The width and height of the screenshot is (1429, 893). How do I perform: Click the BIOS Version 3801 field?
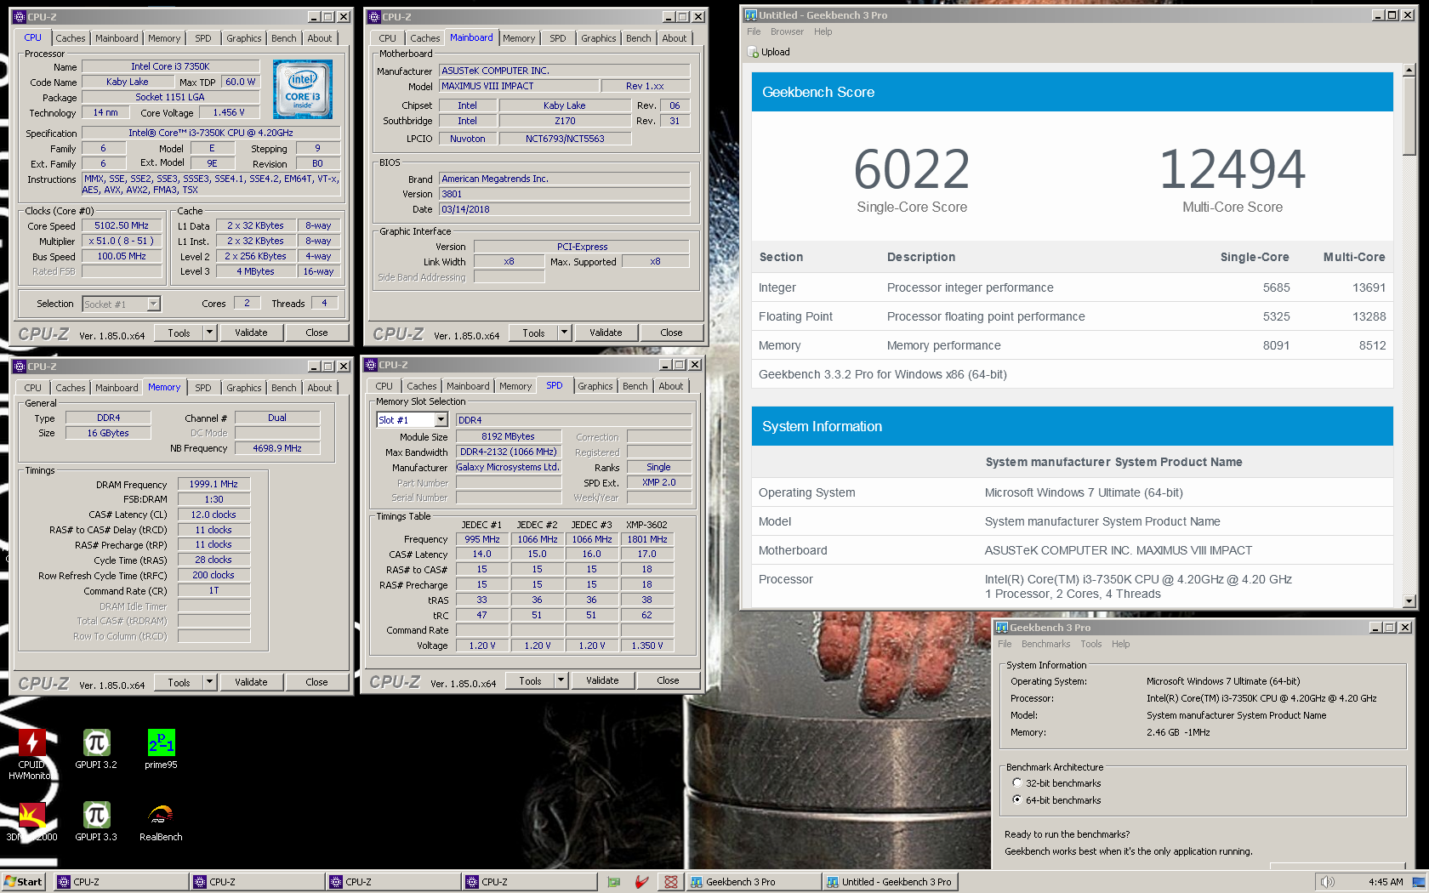coord(564,194)
